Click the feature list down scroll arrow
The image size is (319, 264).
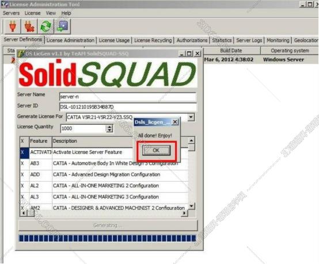coord(191,206)
